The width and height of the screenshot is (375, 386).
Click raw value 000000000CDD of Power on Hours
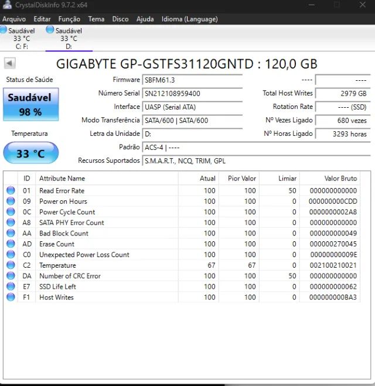click(333, 201)
